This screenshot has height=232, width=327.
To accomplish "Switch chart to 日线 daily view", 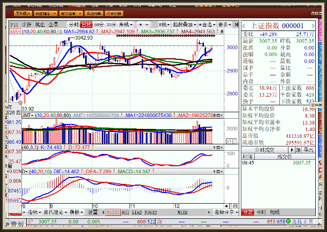I will coord(86,25).
